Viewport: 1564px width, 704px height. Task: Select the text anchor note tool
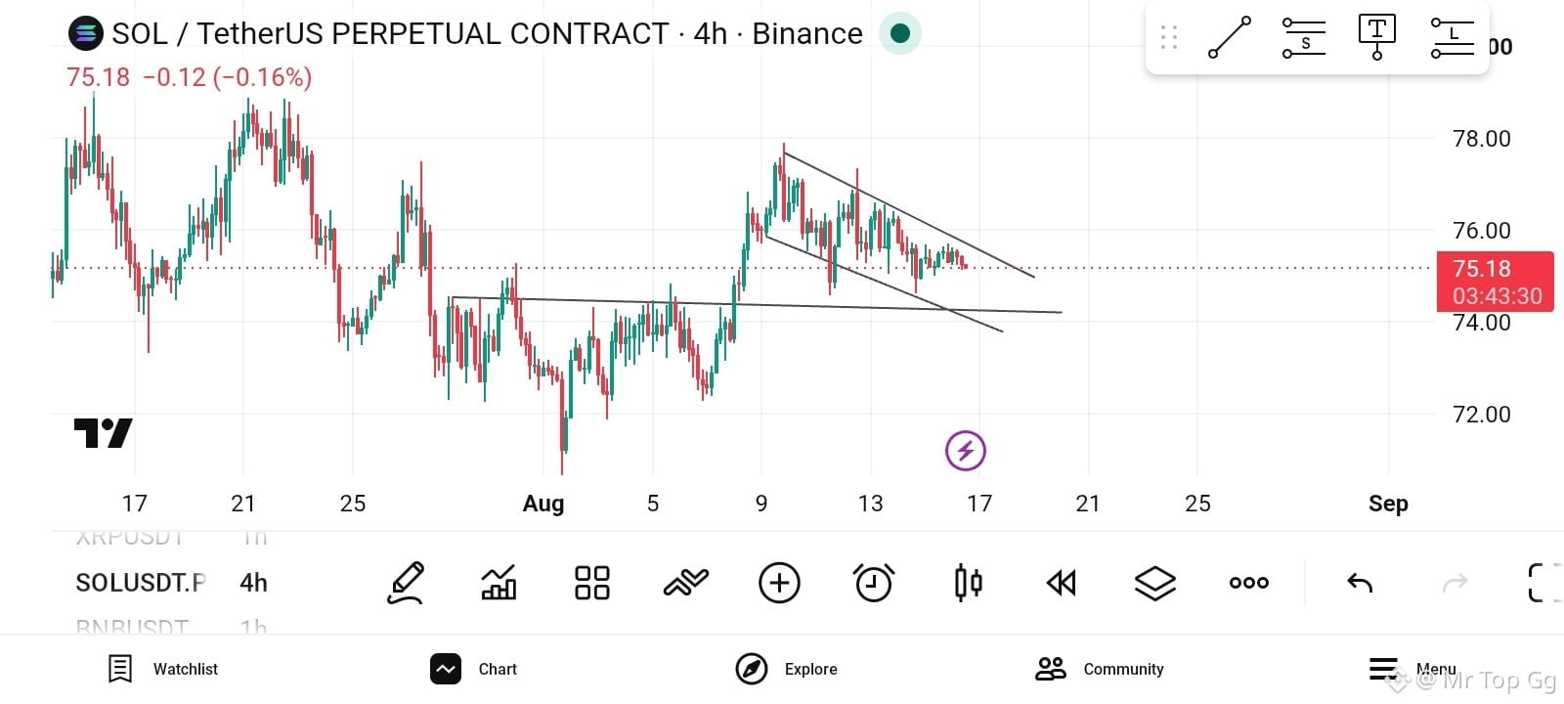click(x=1377, y=37)
